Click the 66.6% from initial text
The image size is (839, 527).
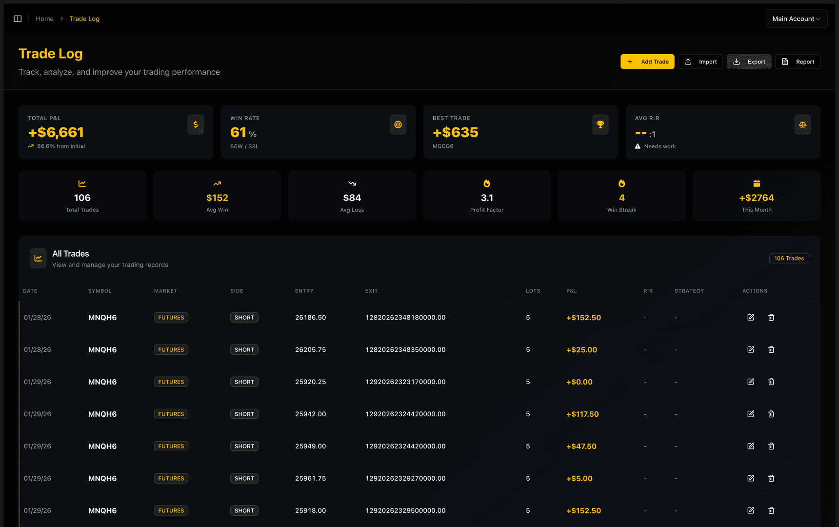pos(61,146)
